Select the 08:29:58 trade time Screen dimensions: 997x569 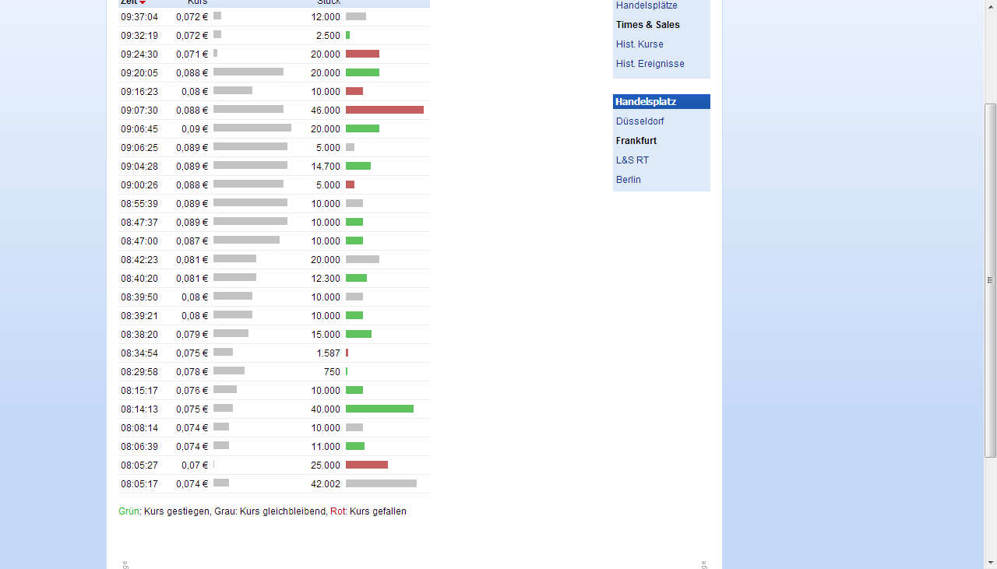tap(139, 372)
